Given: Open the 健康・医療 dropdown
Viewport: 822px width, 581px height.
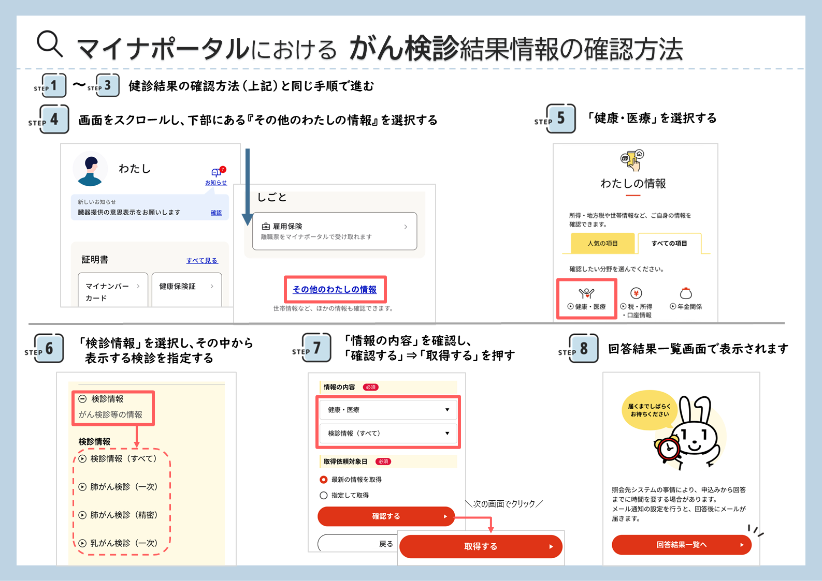Looking at the screenshot, I should [x=388, y=410].
